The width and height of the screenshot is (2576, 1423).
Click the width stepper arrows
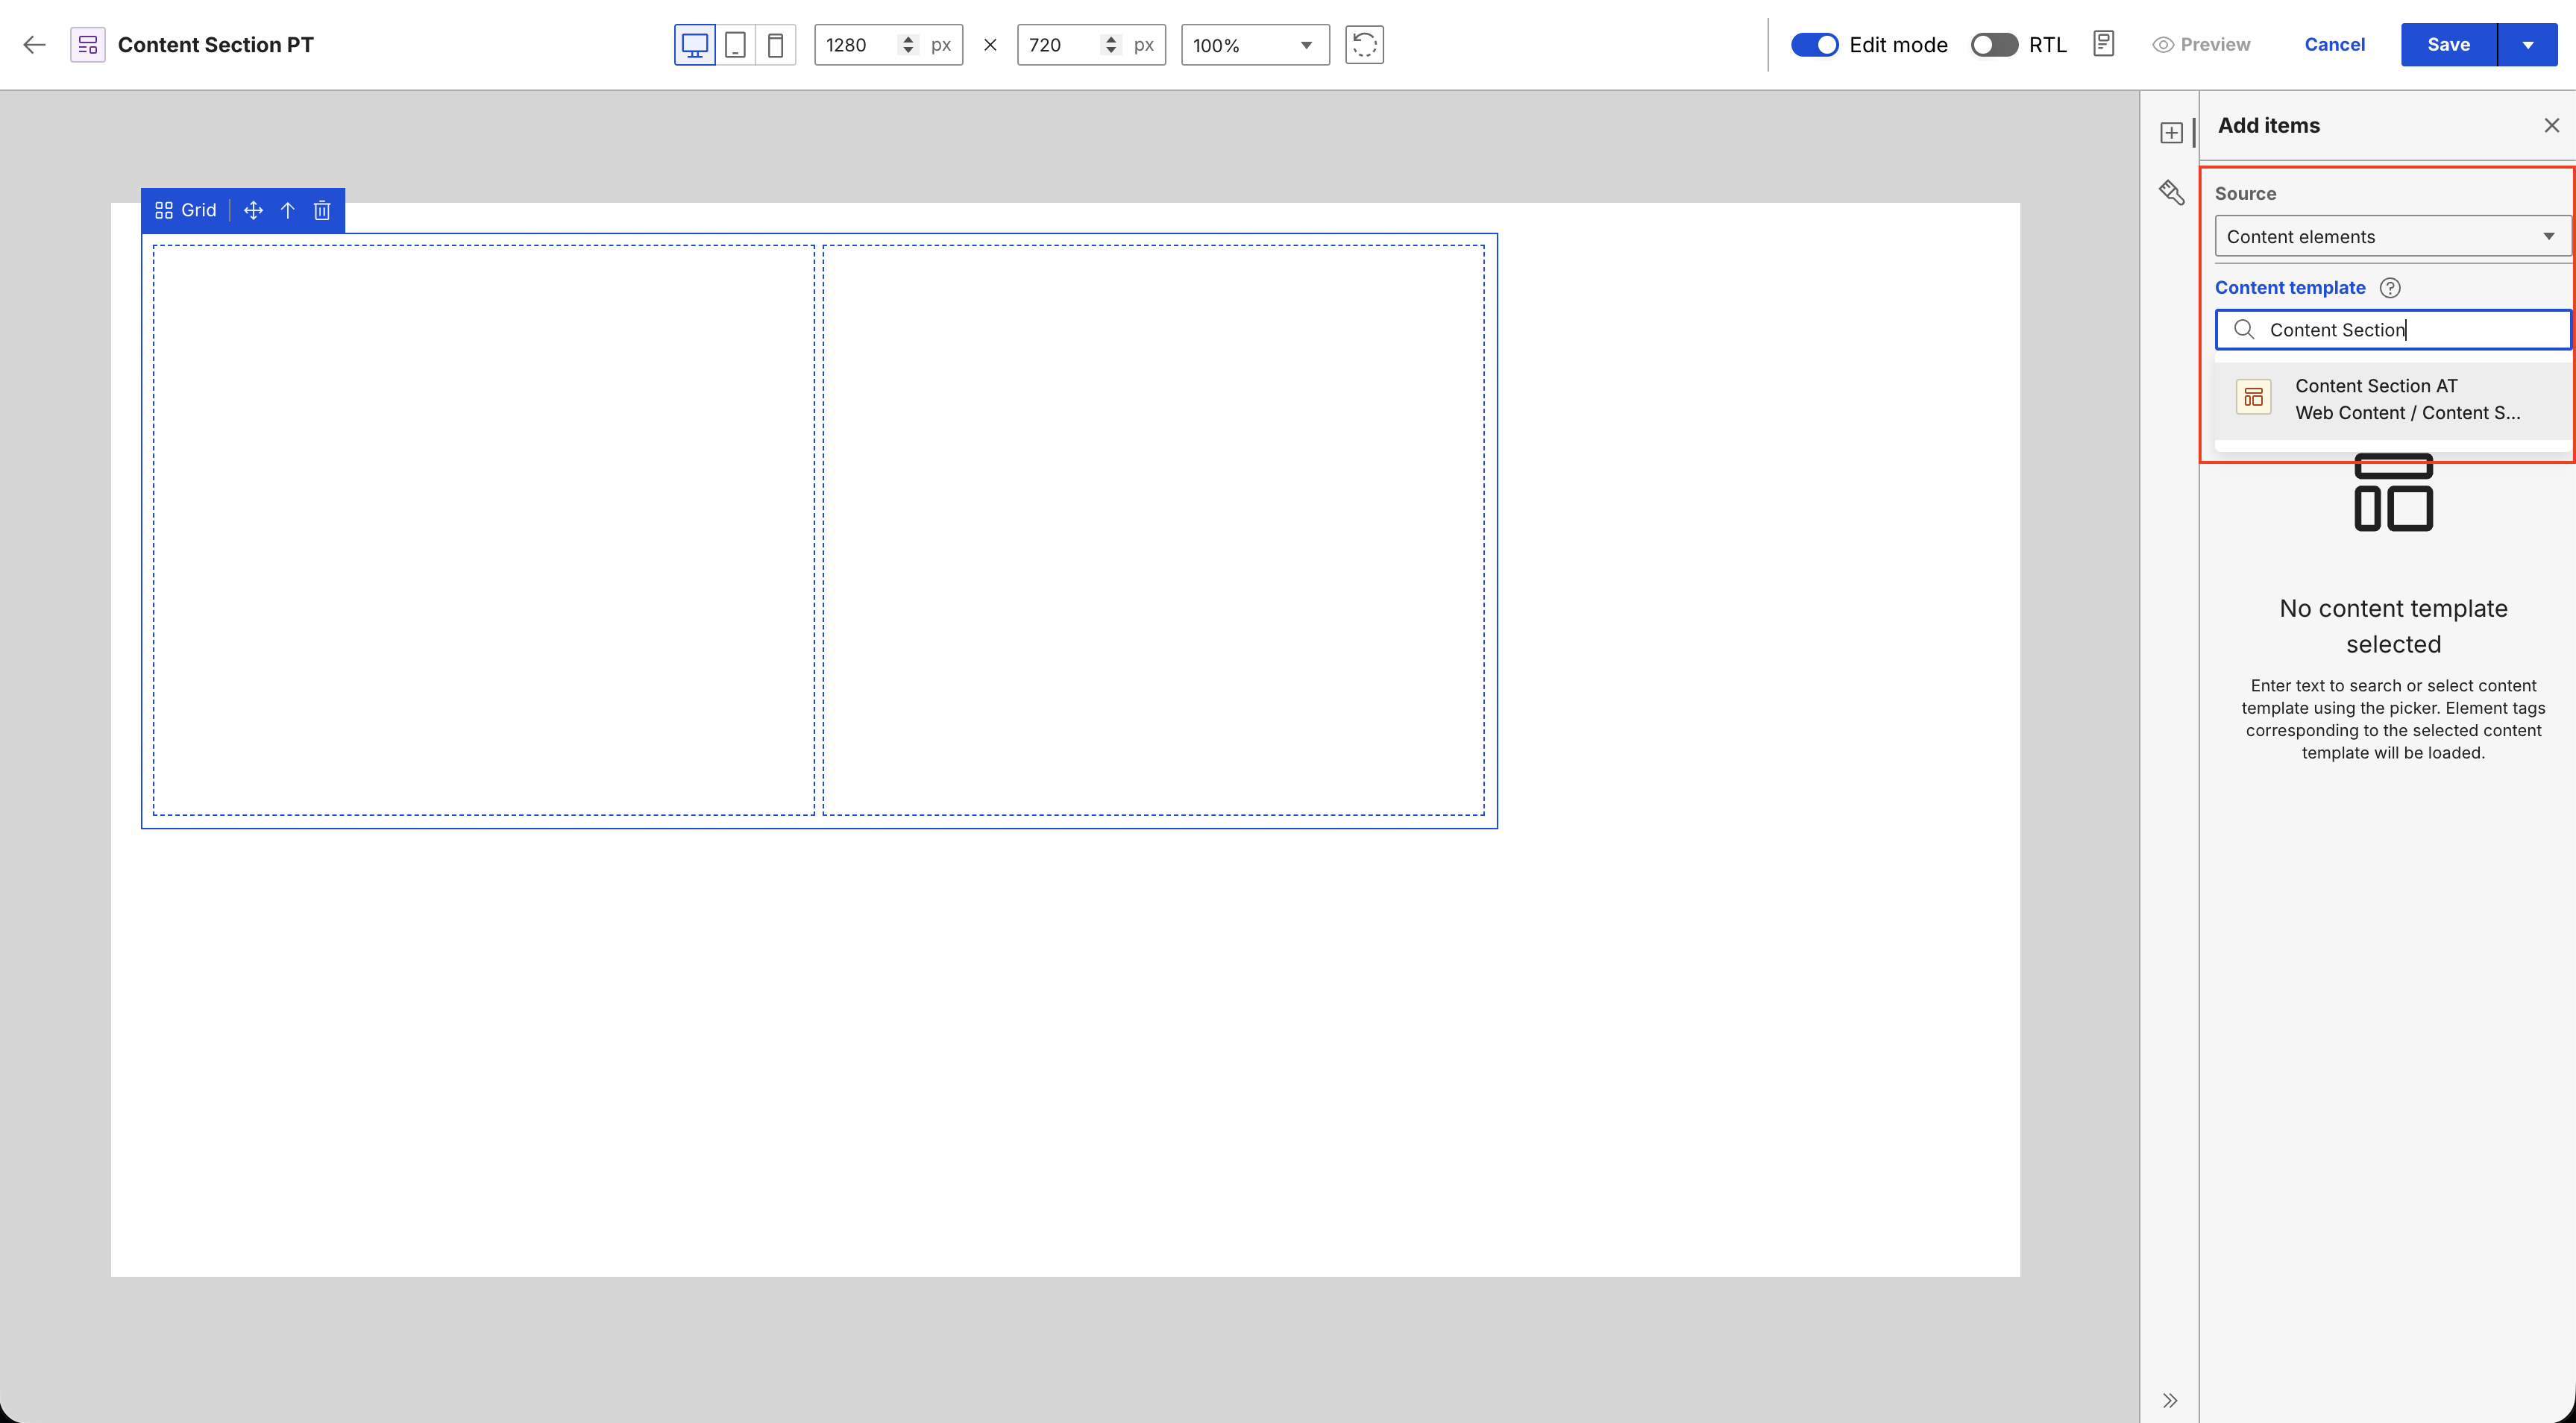pyautogui.click(x=908, y=45)
